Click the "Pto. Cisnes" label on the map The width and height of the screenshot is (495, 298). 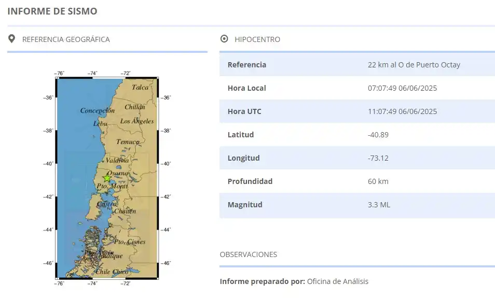[130, 242]
